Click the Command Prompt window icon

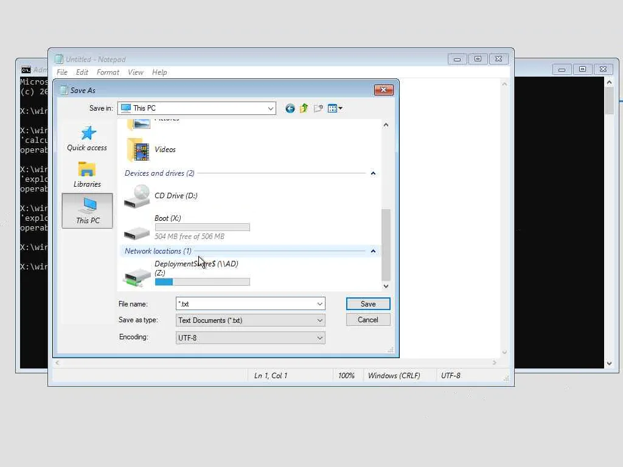pyautogui.click(x=26, y=70)
